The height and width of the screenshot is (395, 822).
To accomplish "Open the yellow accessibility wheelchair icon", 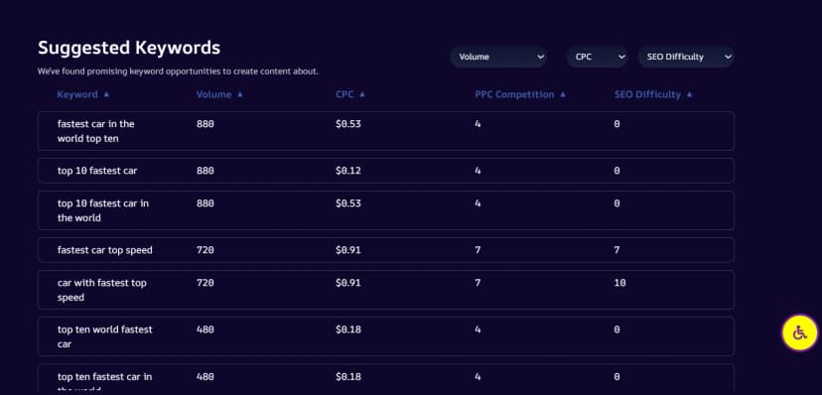I will click(x=799, y=332).
